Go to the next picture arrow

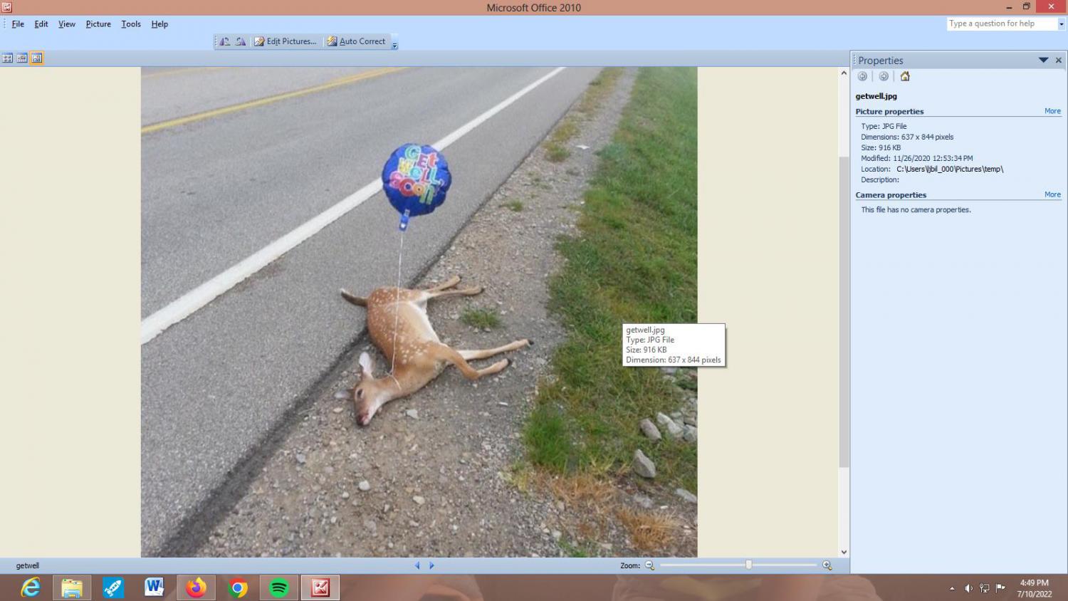pyautogui.click(x=431, y=565)
